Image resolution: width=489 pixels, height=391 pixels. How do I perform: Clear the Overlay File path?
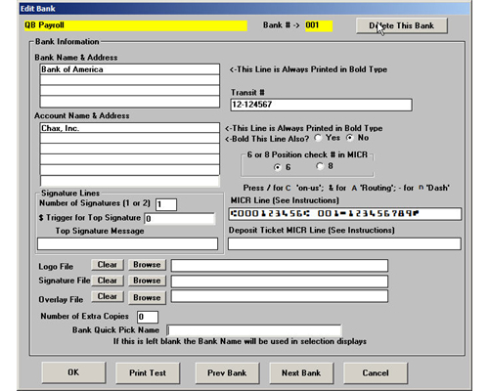pos(108,296)
